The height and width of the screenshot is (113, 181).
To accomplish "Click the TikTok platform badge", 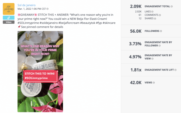I will pos(9,18).
